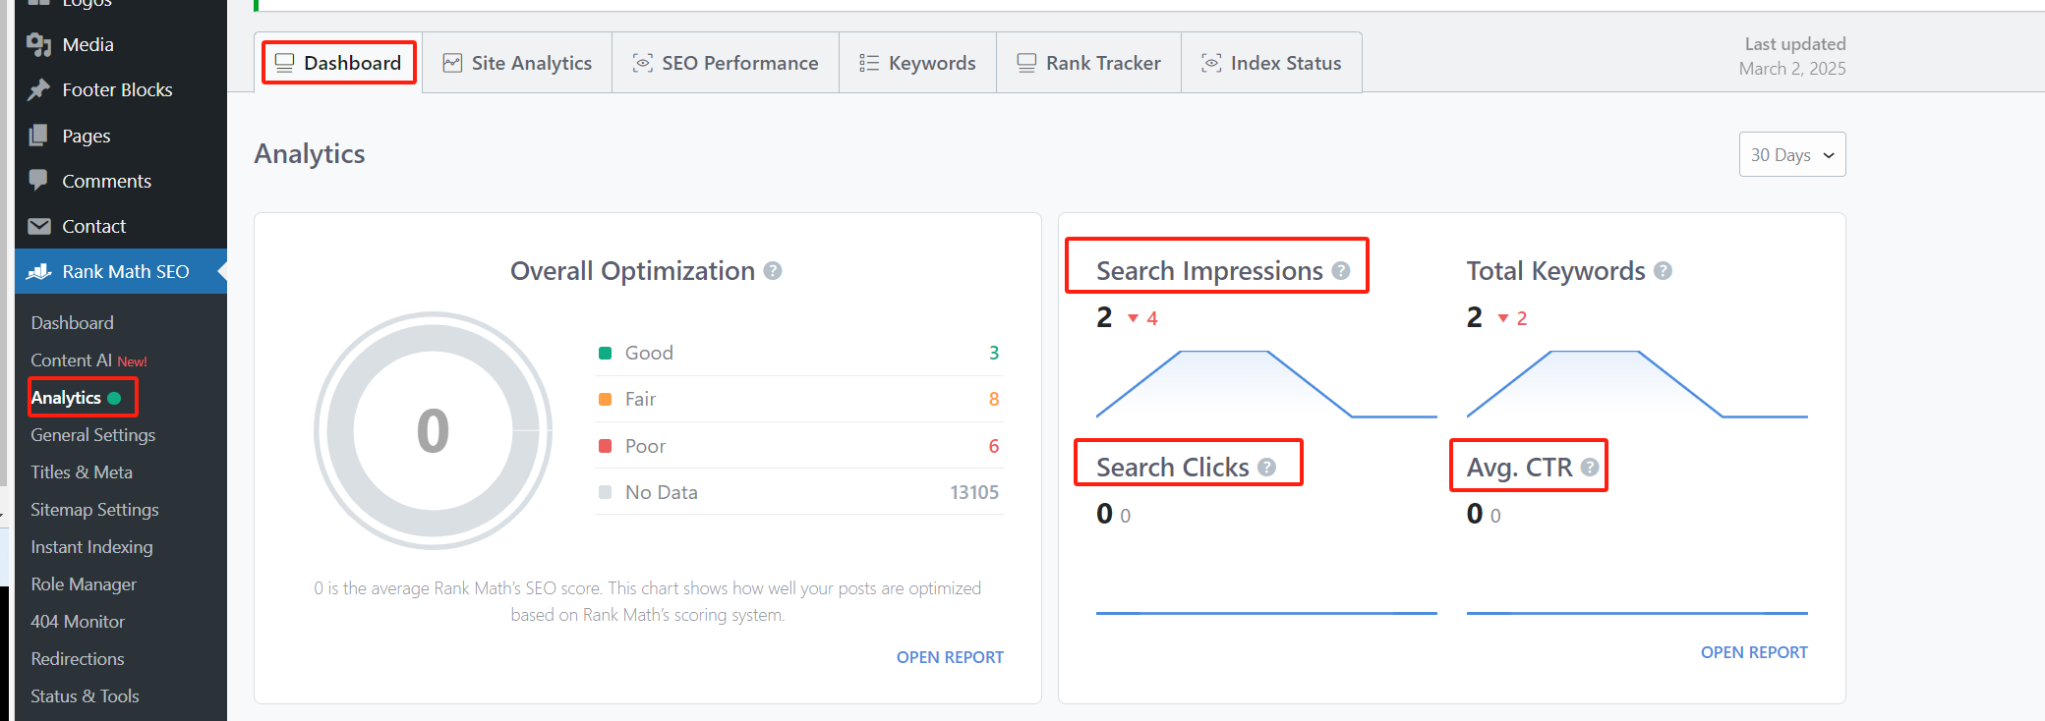Open General Settings in the sidebar menu
The image size is (2045, 721).
click(x=92, y=434)
